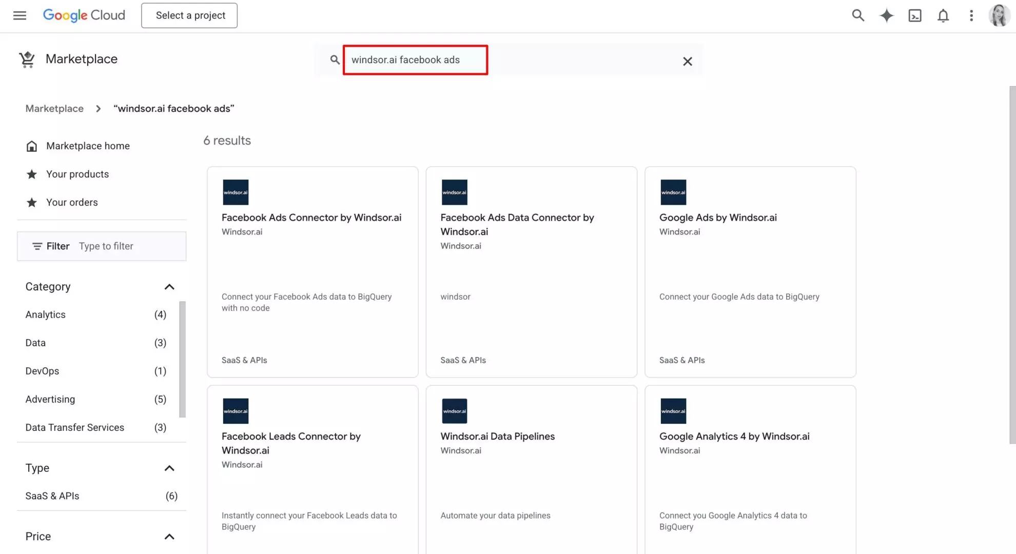The image size is (1016, 554).
Task: Click Marketplace breadcrumb link
Action: click(54, 109)
